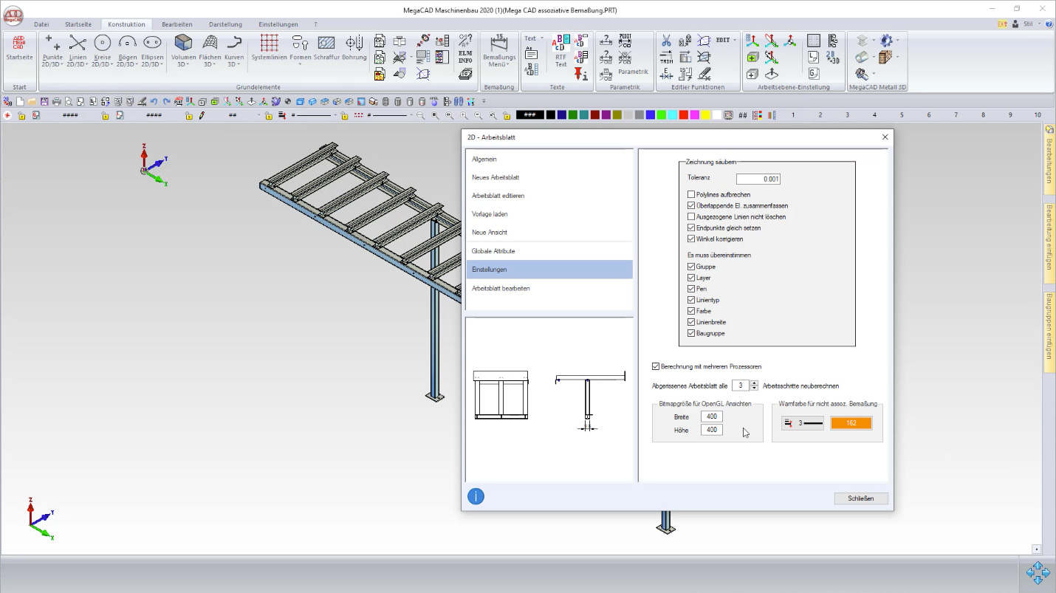Open Neues Arbeitsblatt in the dialog
Viewport: 1056px width, 593px height.
pos(497,177)
